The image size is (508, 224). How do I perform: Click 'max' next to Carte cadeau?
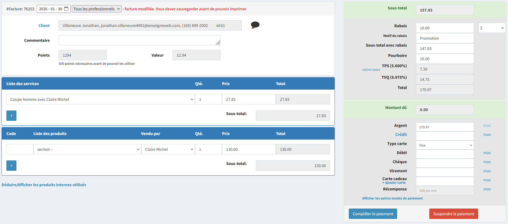487,180
